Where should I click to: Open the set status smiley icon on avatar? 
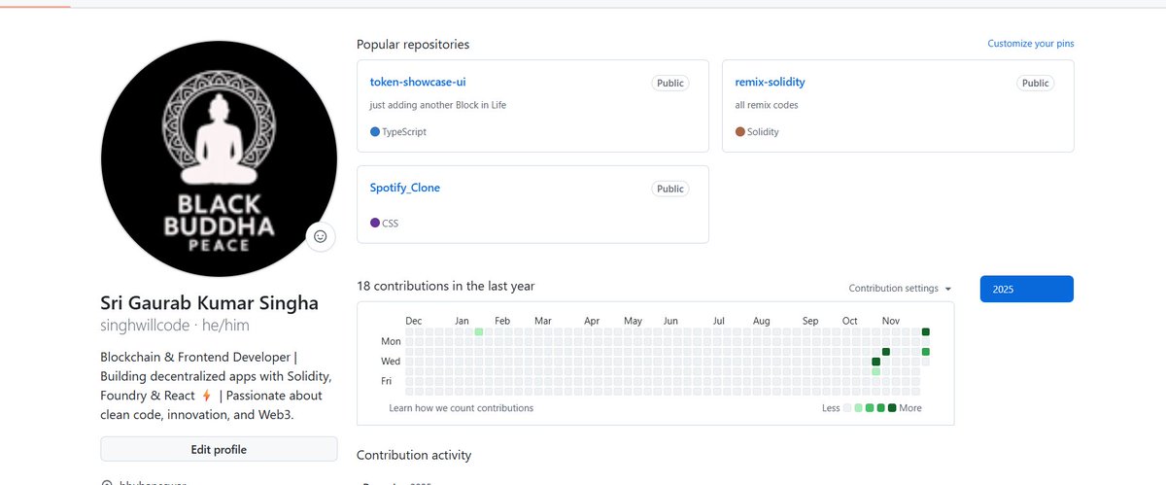click(x=321, y=236)
